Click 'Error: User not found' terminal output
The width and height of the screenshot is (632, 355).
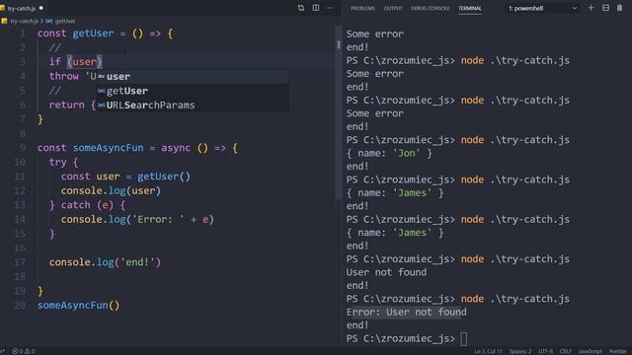[x=406, y=312]
